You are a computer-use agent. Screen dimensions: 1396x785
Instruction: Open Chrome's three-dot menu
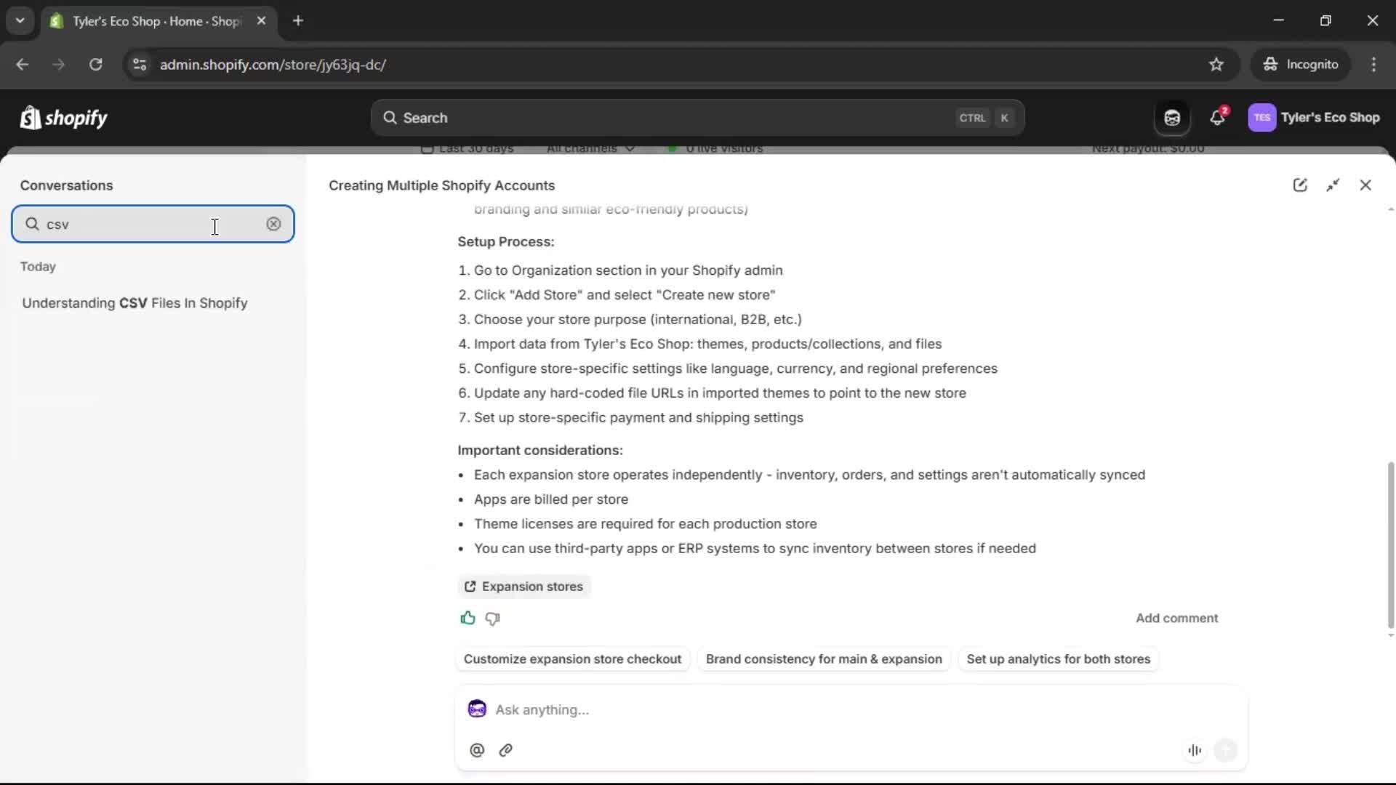point(1373,64)
